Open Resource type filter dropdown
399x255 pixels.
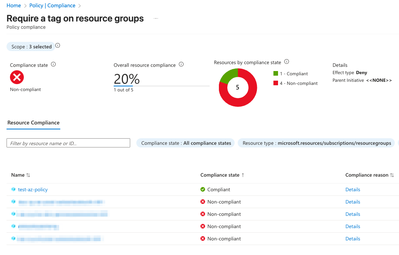[x=316, y=143]
